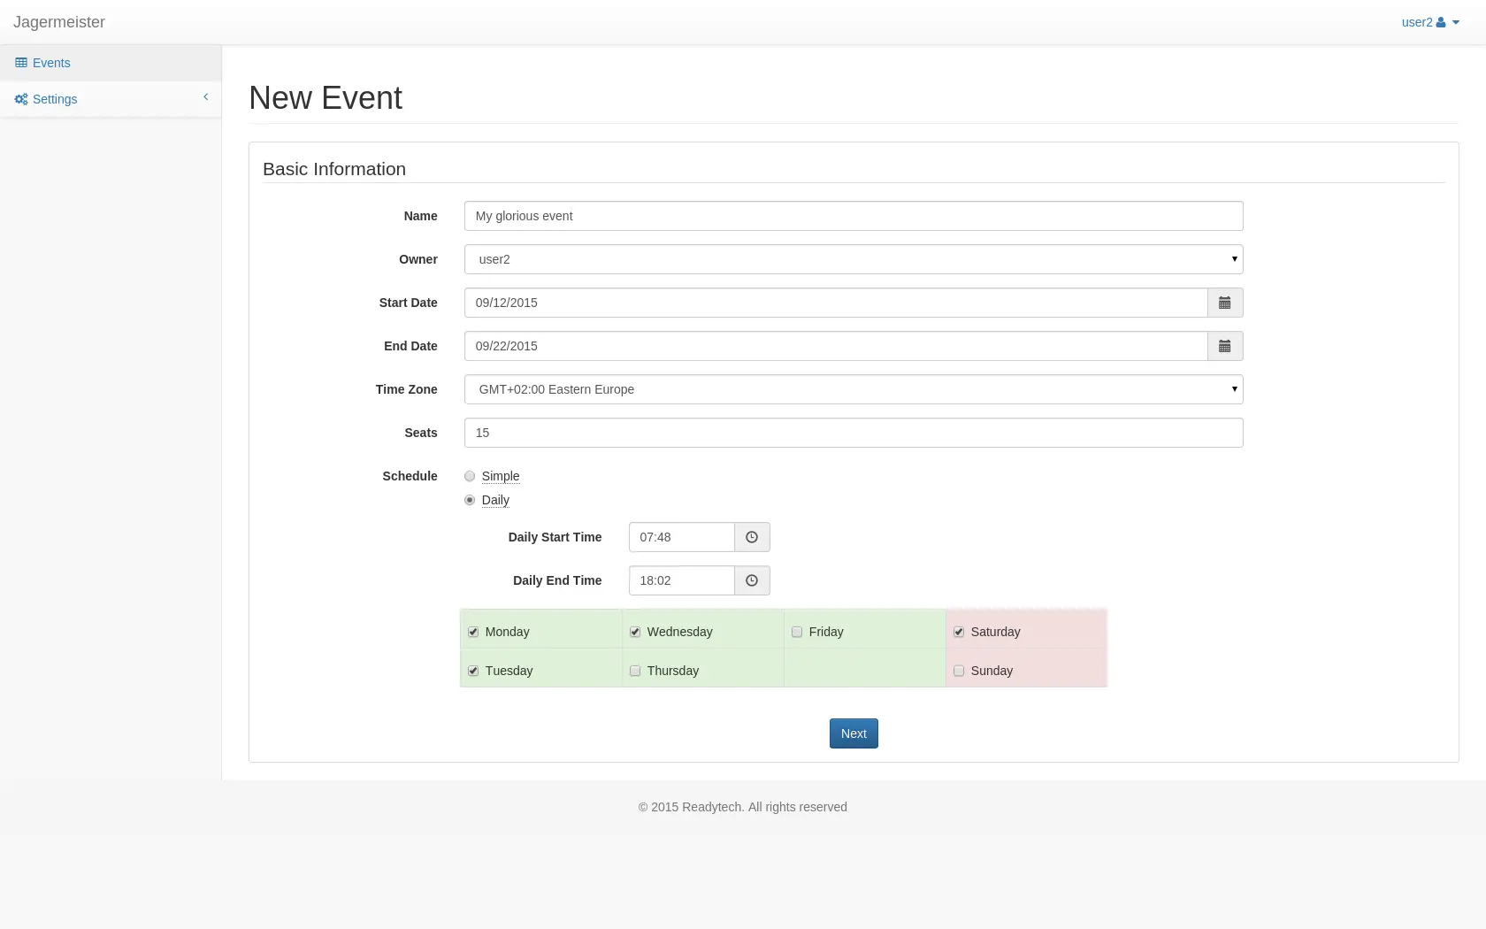The height and width of the screenshot is (929, 1486).
Task: Click the Jagermeister brand link
Action: coord(59,22)
